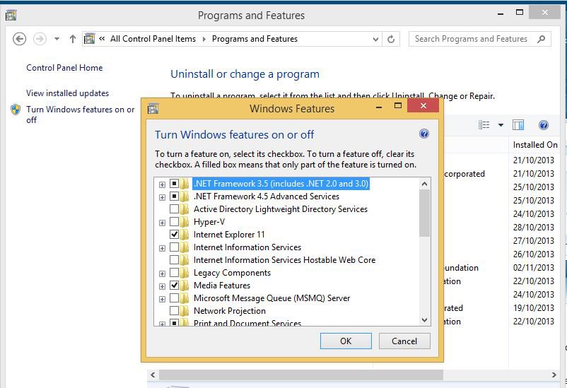Open help in Programs and Features toolbar
Viewport: 567px width, 388px height.
544,125
